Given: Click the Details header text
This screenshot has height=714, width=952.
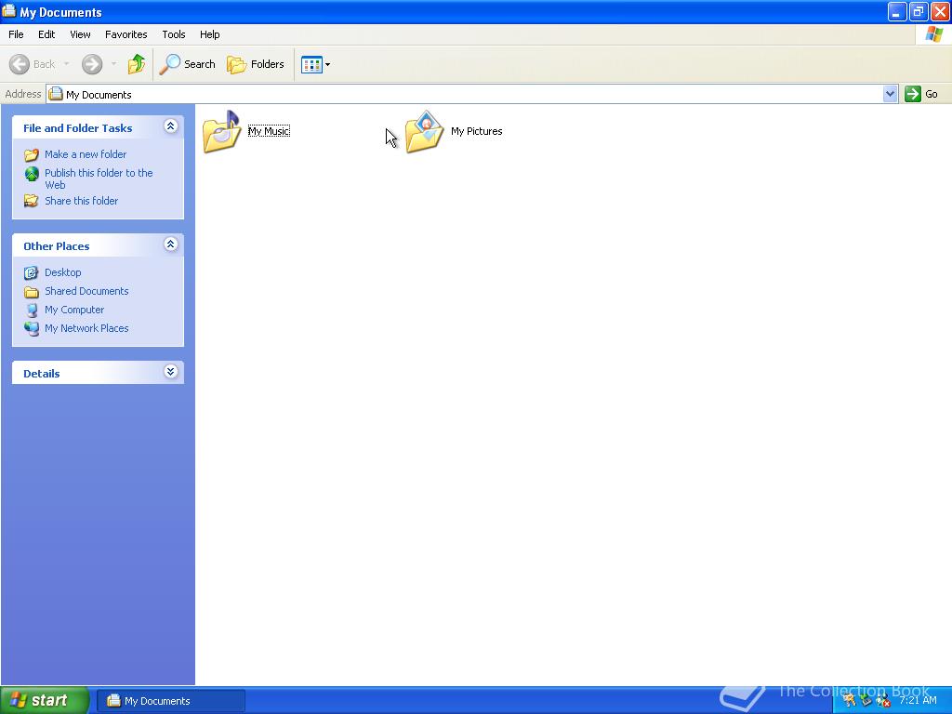Looking at the screenshot, I should (41, 374).
